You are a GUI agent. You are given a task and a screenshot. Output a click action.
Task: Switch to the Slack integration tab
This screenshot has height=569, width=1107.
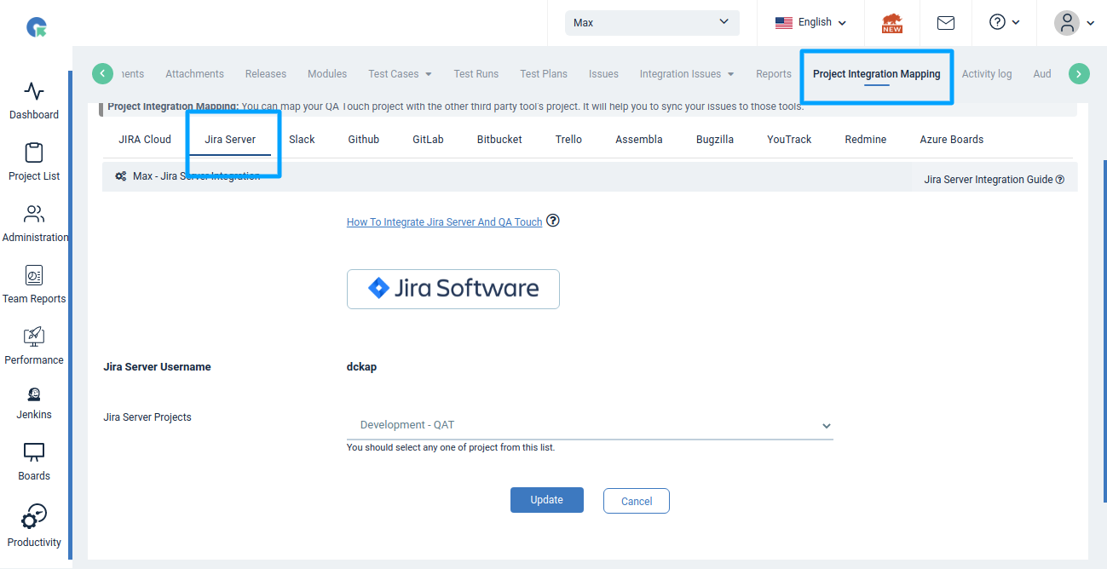point(302,139)
